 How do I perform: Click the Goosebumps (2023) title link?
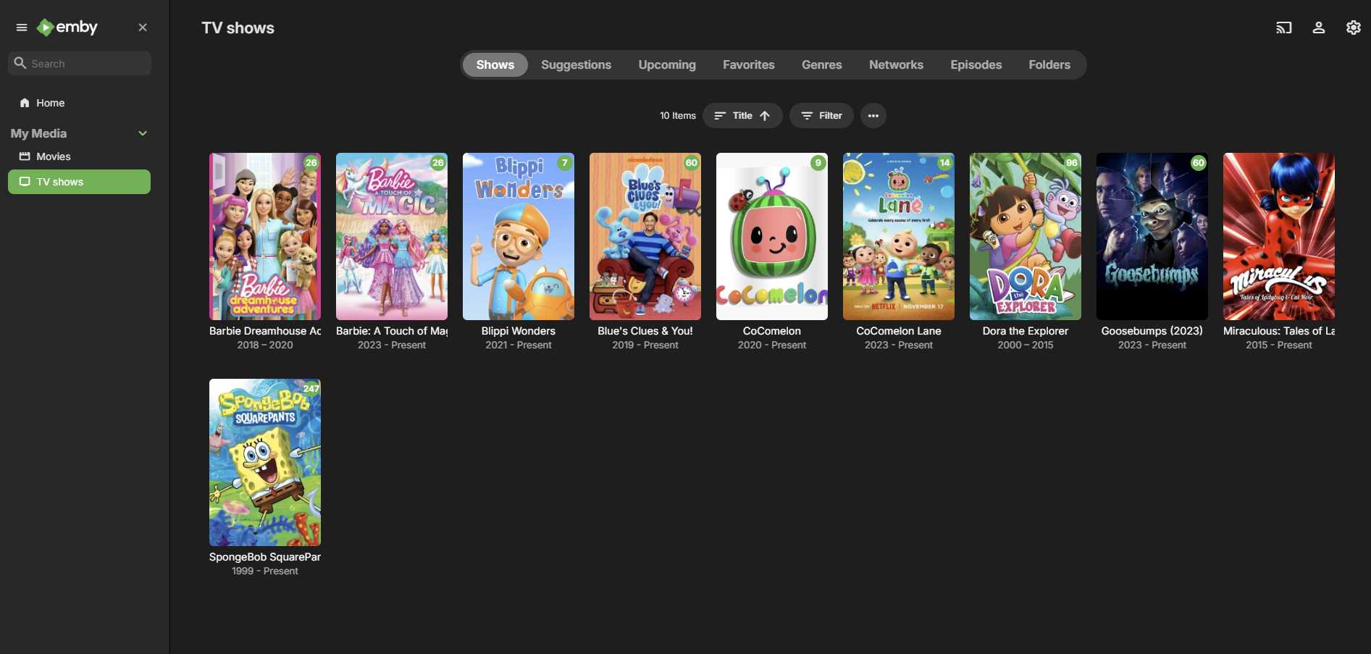click(1152, 331)
